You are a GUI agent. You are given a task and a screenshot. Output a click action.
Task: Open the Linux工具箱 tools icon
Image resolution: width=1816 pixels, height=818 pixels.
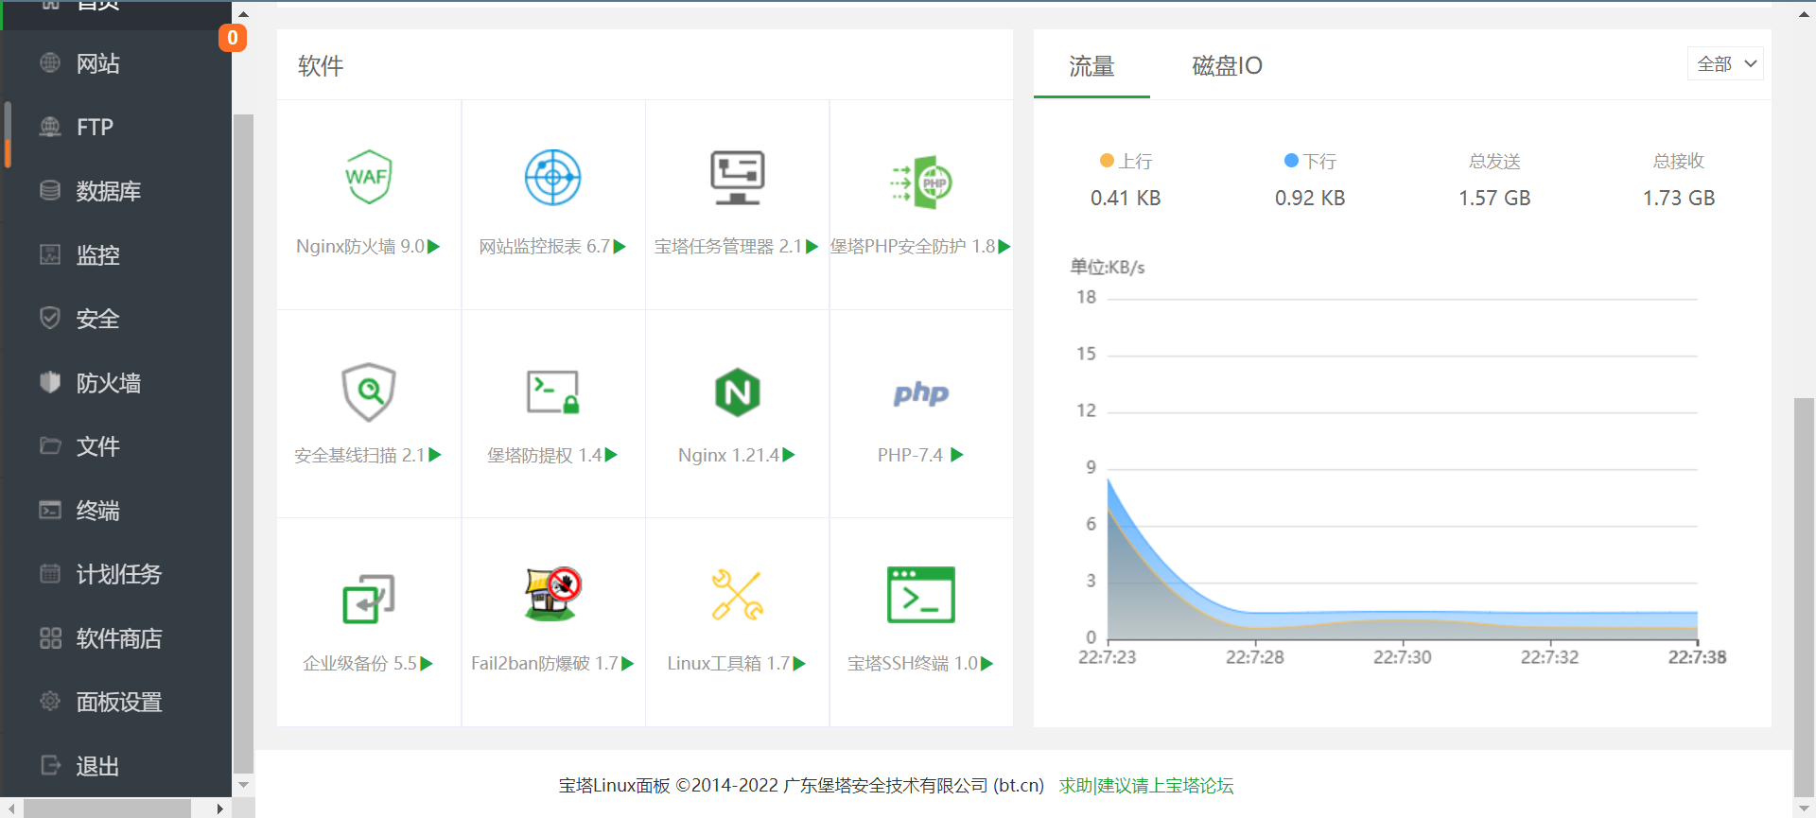[738, 595]
